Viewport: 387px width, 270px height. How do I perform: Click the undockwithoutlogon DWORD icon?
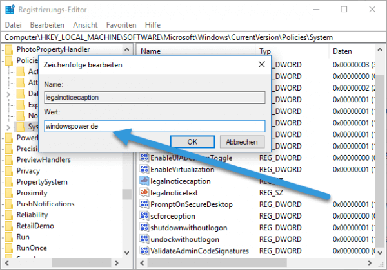coord(144,239)
